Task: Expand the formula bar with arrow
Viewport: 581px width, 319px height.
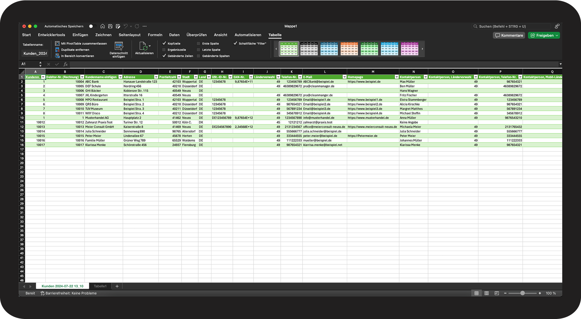Action: click(x=560, y=64)
